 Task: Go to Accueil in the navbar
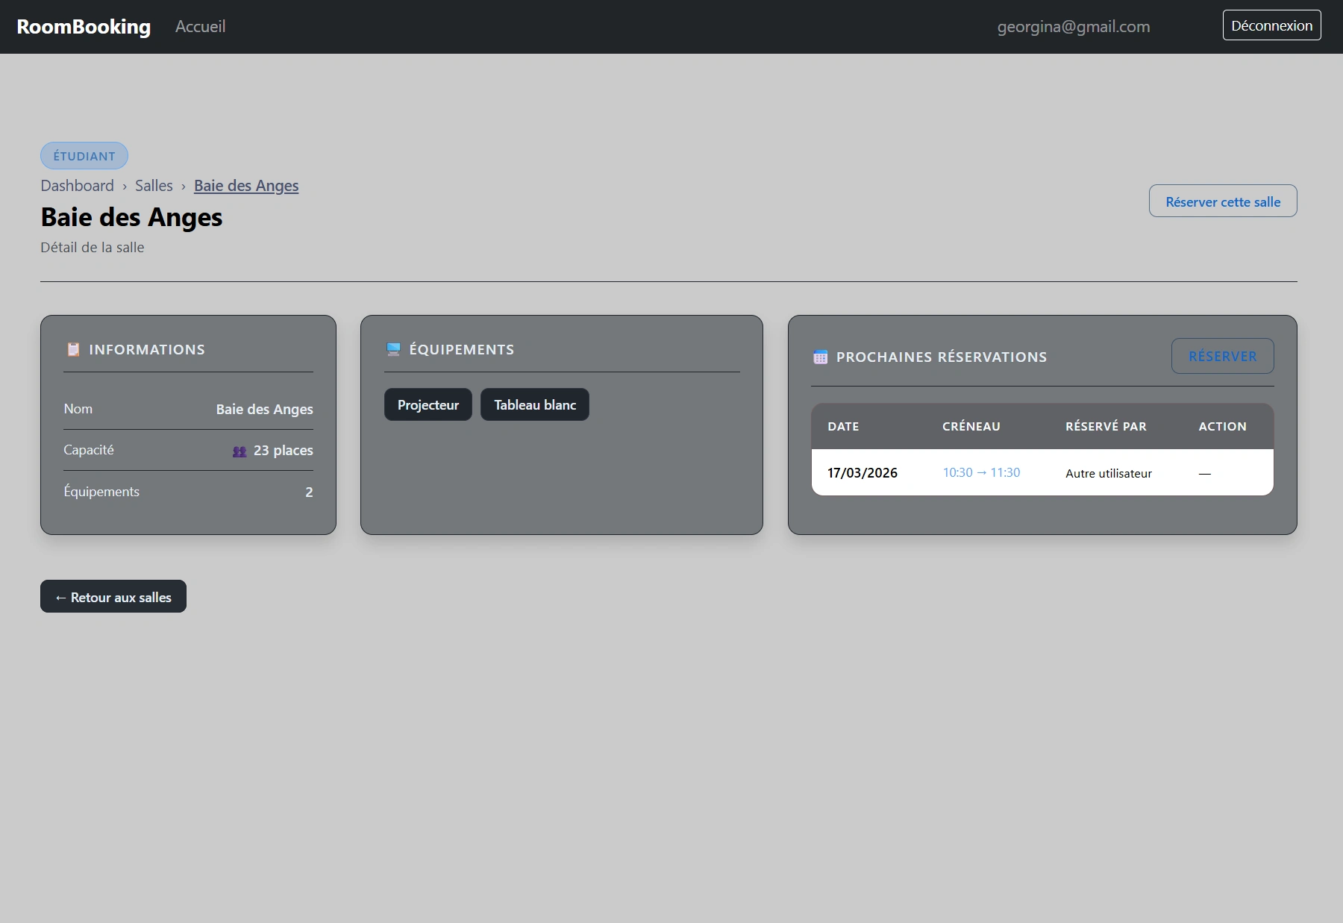[200, 27]
